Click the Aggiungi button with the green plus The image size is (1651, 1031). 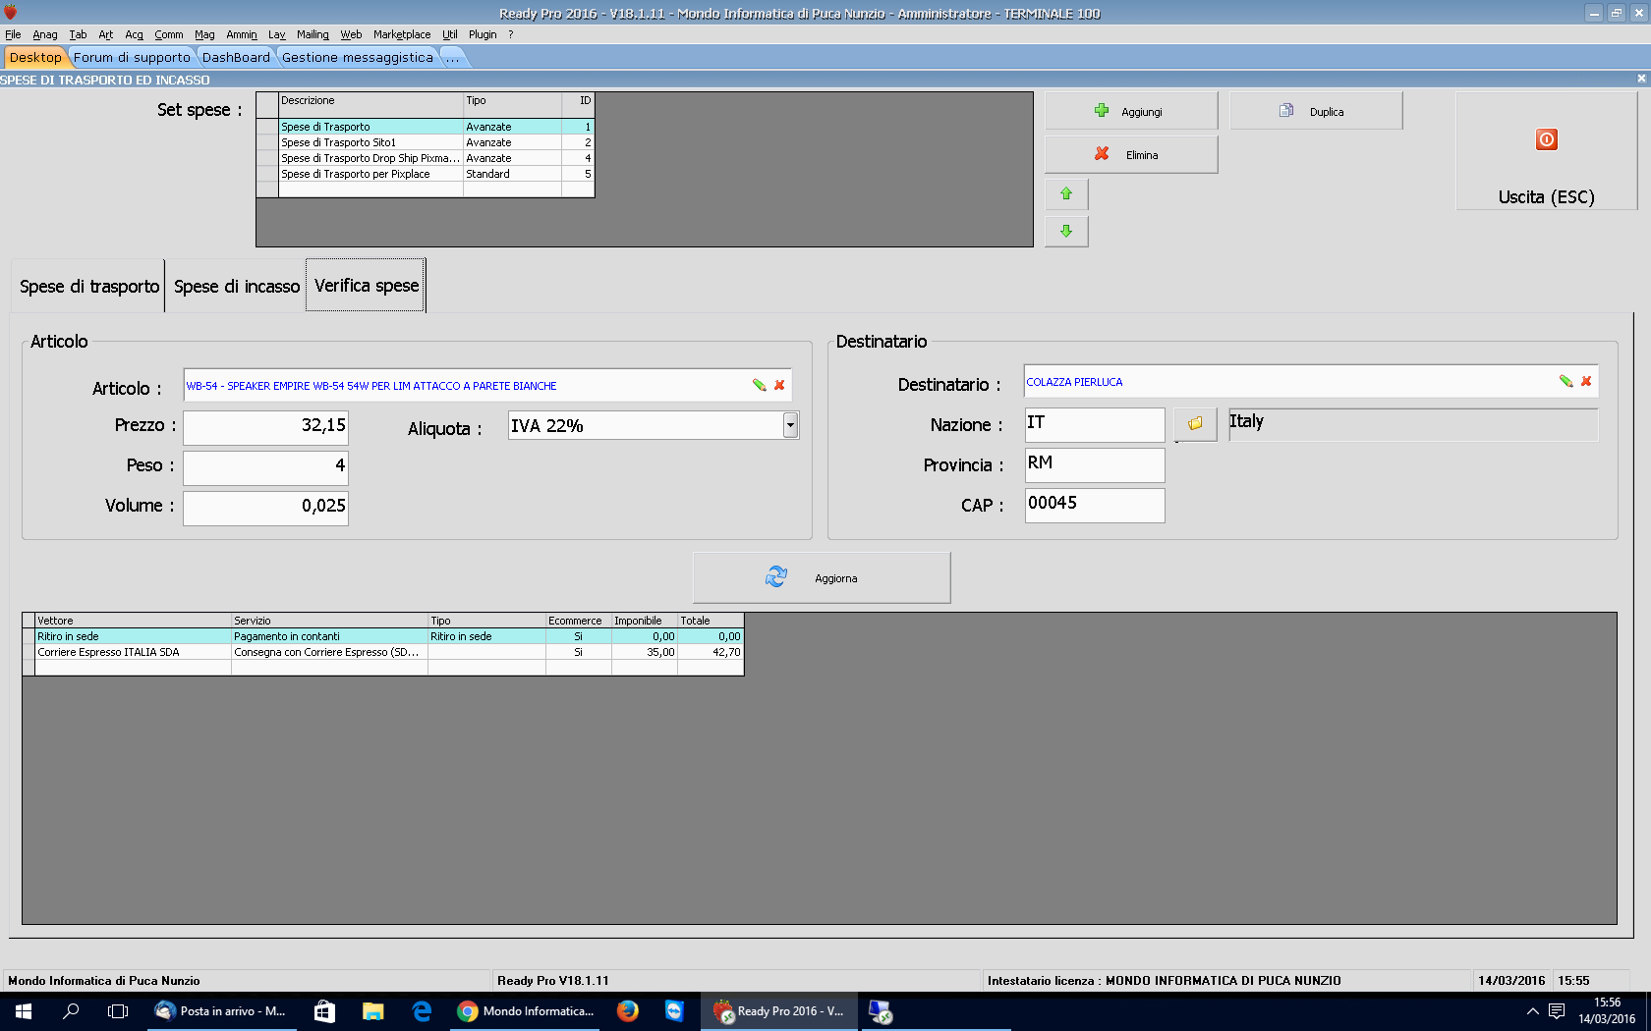[1131, 111]
